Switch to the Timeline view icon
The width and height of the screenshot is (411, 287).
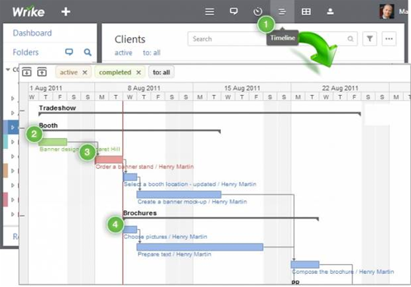coord(282,11)
